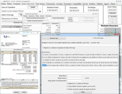
Task: Open the question mark help menu
Action: coord(117,4)
